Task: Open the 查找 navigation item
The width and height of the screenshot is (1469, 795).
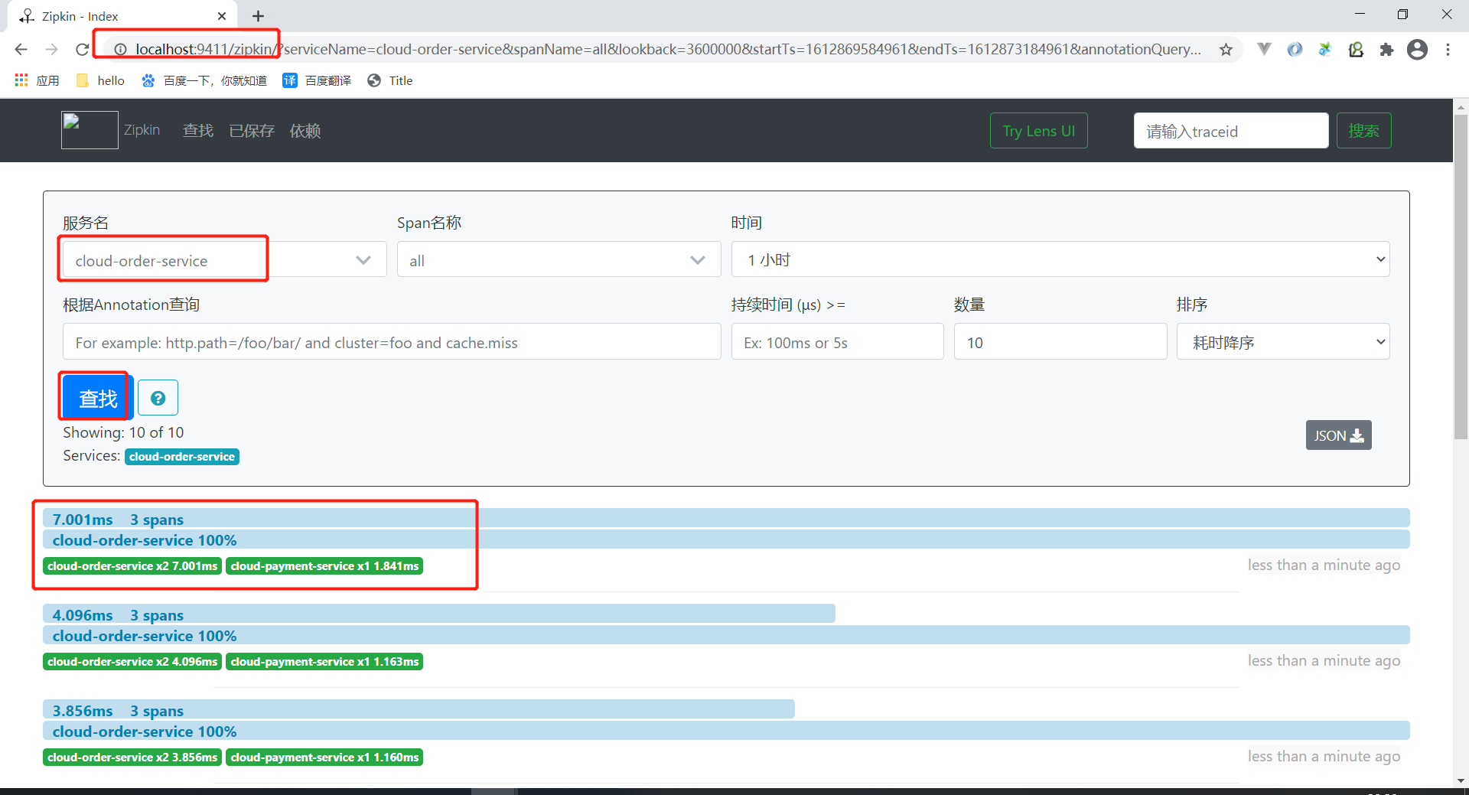Action: 198,131
